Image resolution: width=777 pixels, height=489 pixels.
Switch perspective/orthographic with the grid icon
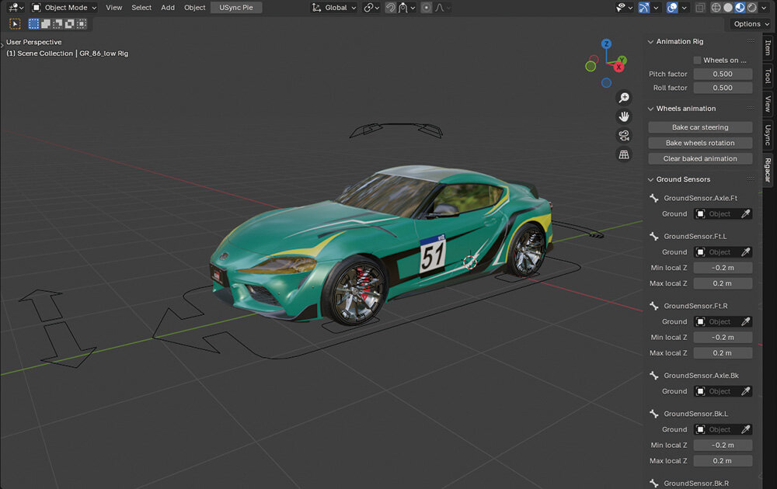pyautogui.click(x=623, y=154)
